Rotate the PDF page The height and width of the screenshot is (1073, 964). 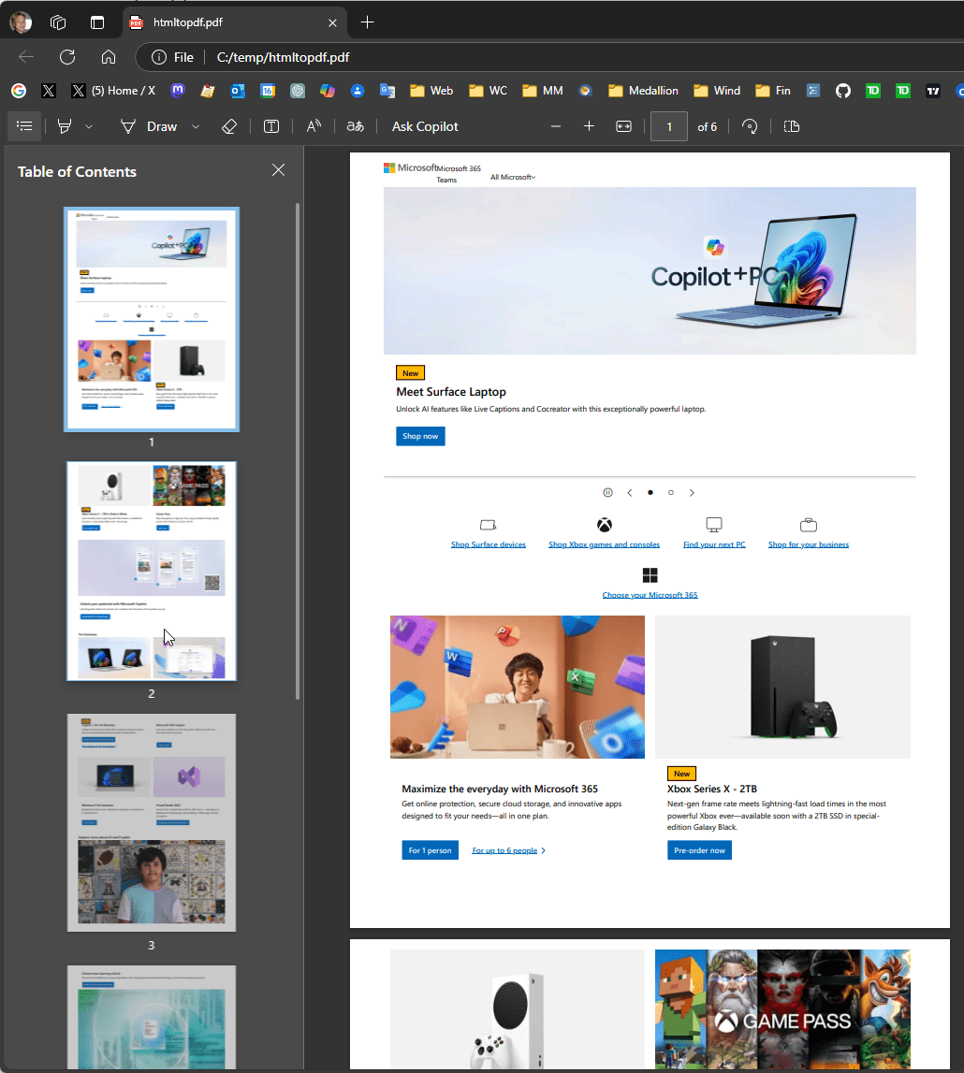pyautogui.click(x=749, y=126)
